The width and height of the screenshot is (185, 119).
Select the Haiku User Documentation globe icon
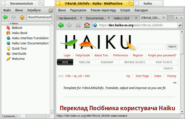click(x=8, y=43)
